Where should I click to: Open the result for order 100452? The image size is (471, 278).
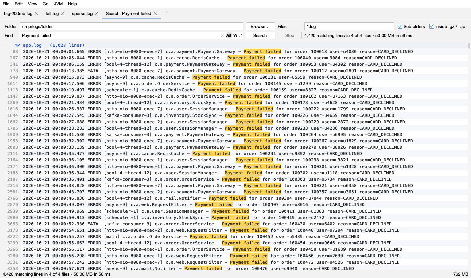[x=234, y=237]
